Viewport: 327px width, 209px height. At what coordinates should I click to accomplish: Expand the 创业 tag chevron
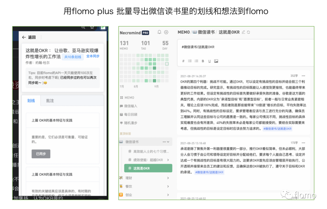[x=168, y=195]
